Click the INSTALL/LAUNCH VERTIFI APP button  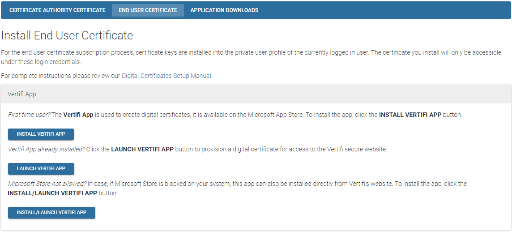(51, 212)
